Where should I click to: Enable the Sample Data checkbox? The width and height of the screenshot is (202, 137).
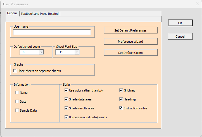(x=17, y=110)
